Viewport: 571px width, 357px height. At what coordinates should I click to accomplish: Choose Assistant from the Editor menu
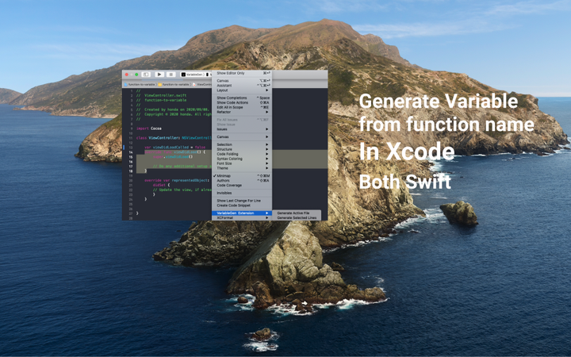[x=242, y=85]
